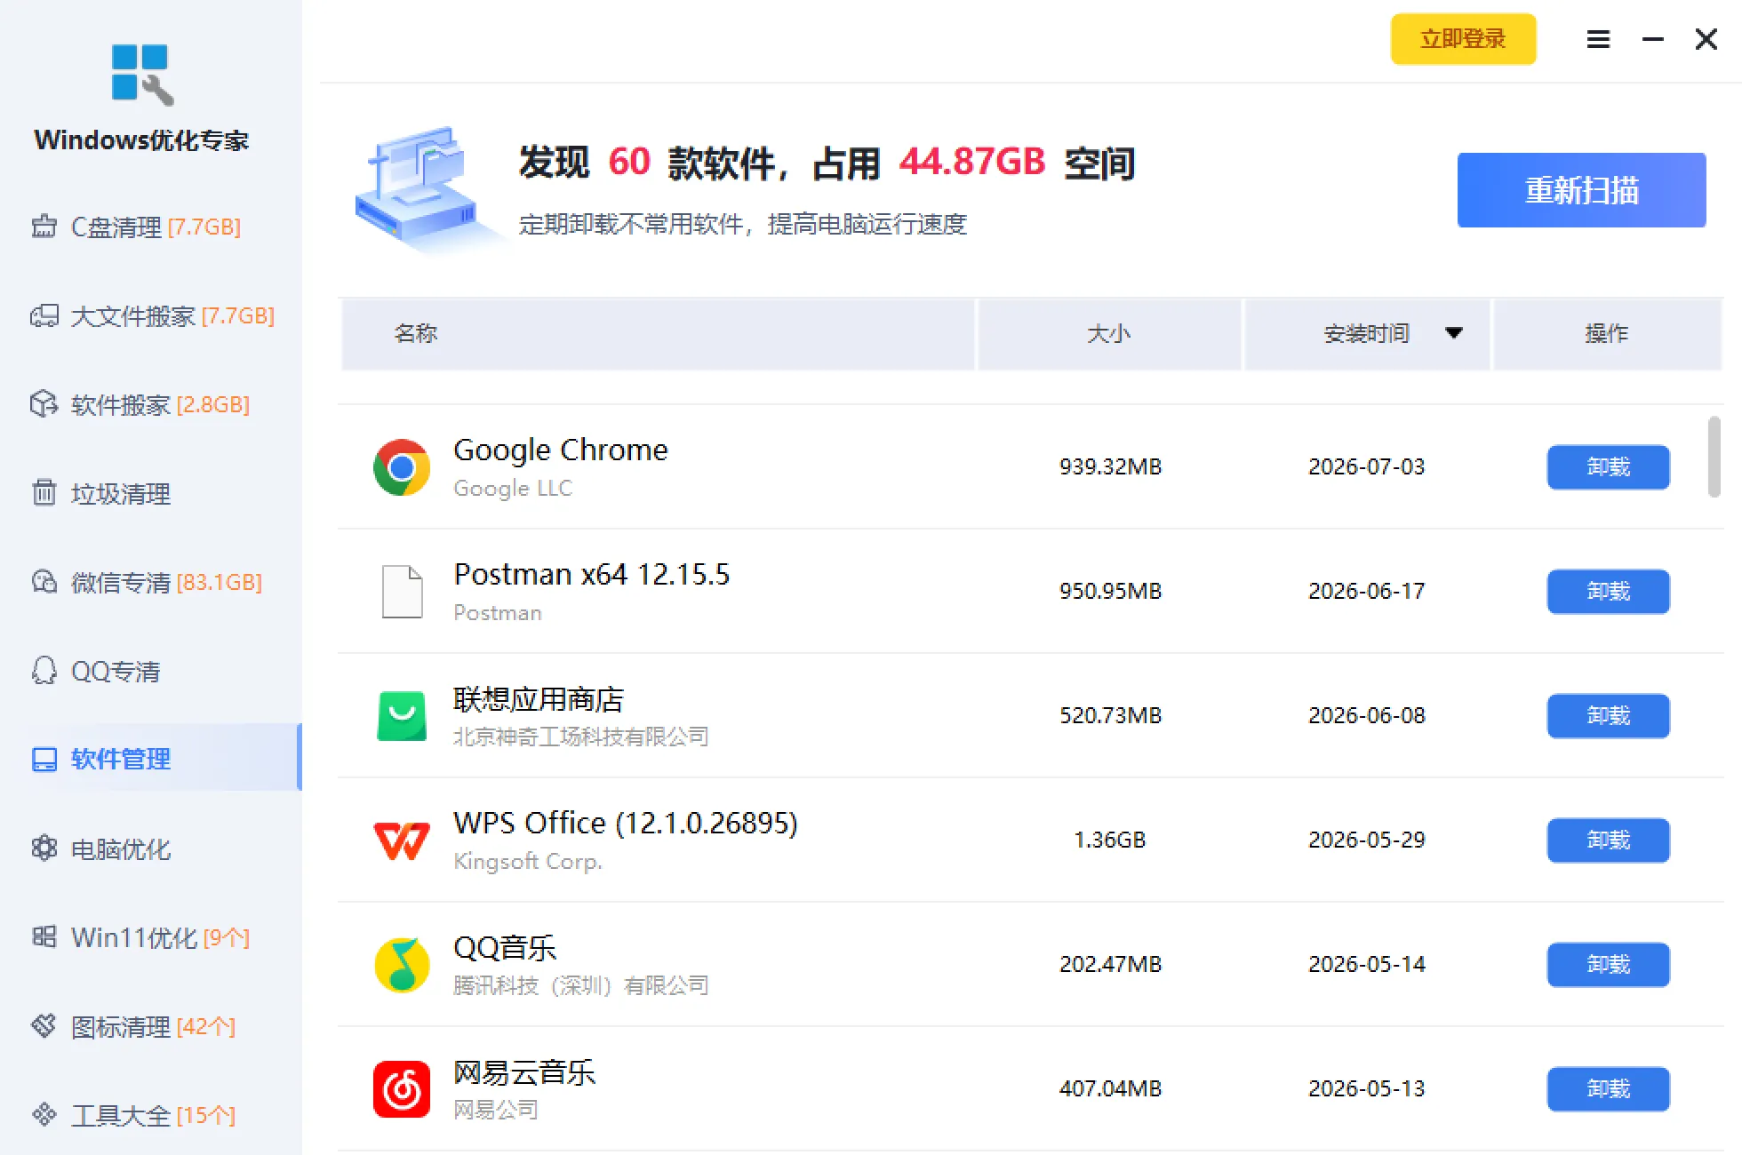
Task: Click the Win11优化 sidebar icon
Action: 44,936
